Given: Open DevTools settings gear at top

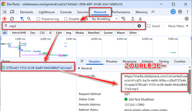Looking at the screenshot, I should 180,12.
